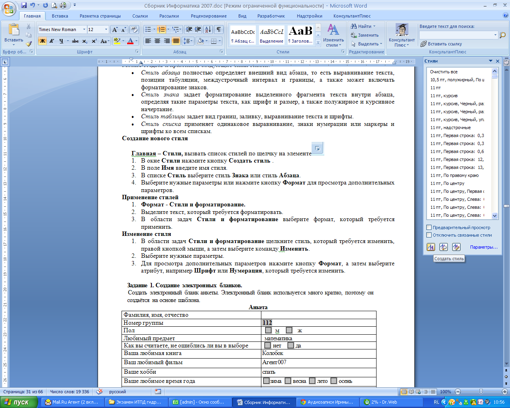Toggle bold (Ж) formatting
Viewport: 510px width, 408px height.
click(42, 41)
